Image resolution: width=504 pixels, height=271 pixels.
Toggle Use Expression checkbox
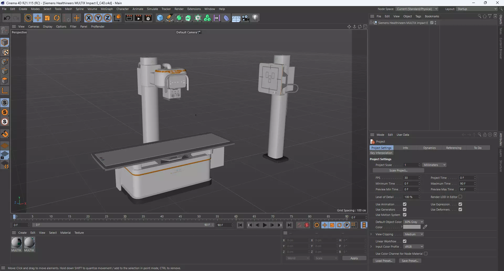click(460, 204)
